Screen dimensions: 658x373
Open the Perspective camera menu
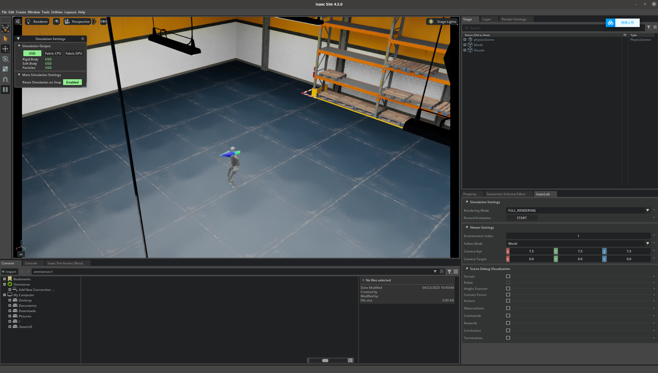pyautogui.click(x=77, y=21)
